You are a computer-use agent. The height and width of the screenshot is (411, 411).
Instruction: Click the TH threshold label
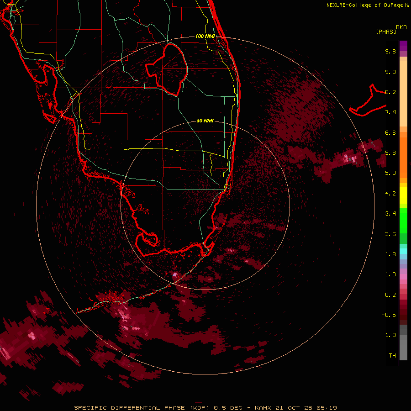[x=392, y=356]
